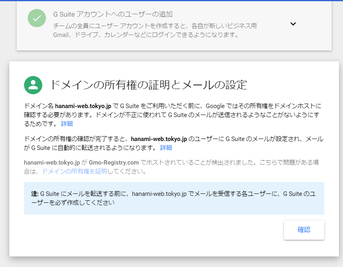Click the ドメインの所有権の証明とメールの設定 heading
343x267 pixels.
click(x=149, y=85)
